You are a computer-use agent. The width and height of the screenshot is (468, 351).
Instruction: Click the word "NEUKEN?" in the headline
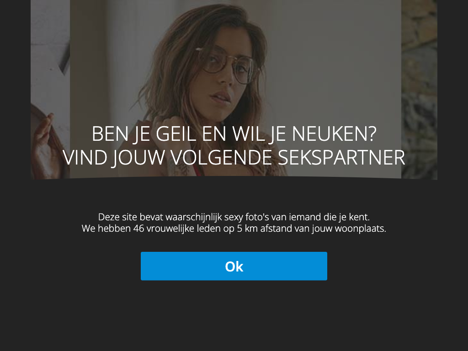[334, 133]
